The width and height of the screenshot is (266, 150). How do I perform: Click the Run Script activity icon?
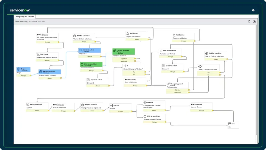coord(38,54)
